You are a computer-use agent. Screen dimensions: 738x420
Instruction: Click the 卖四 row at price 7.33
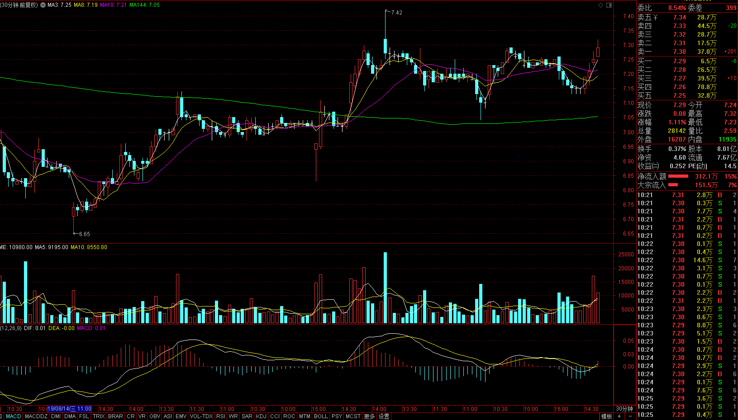click(x=687, y=26)
